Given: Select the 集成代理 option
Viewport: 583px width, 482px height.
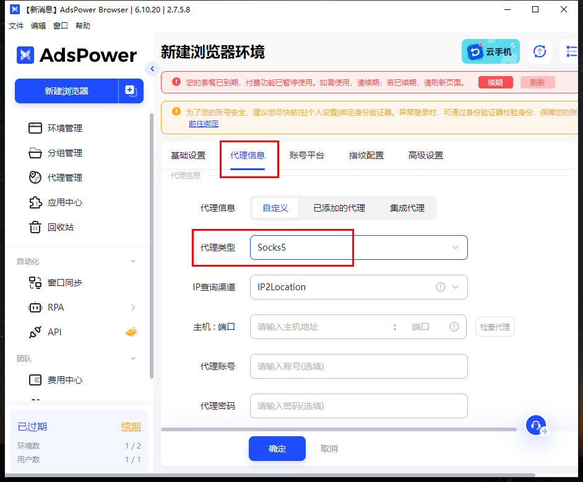Looking at the screenshot, I should coord(407,208).
